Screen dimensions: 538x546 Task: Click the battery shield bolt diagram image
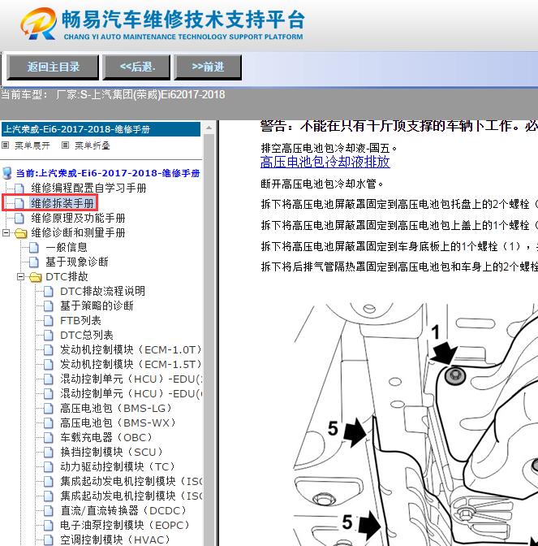point(415,424)
